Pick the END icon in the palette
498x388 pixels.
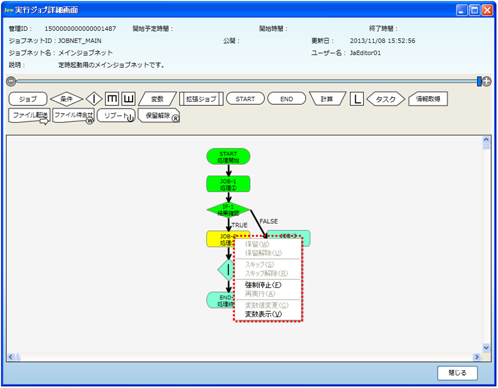click(x=287, y=99)
